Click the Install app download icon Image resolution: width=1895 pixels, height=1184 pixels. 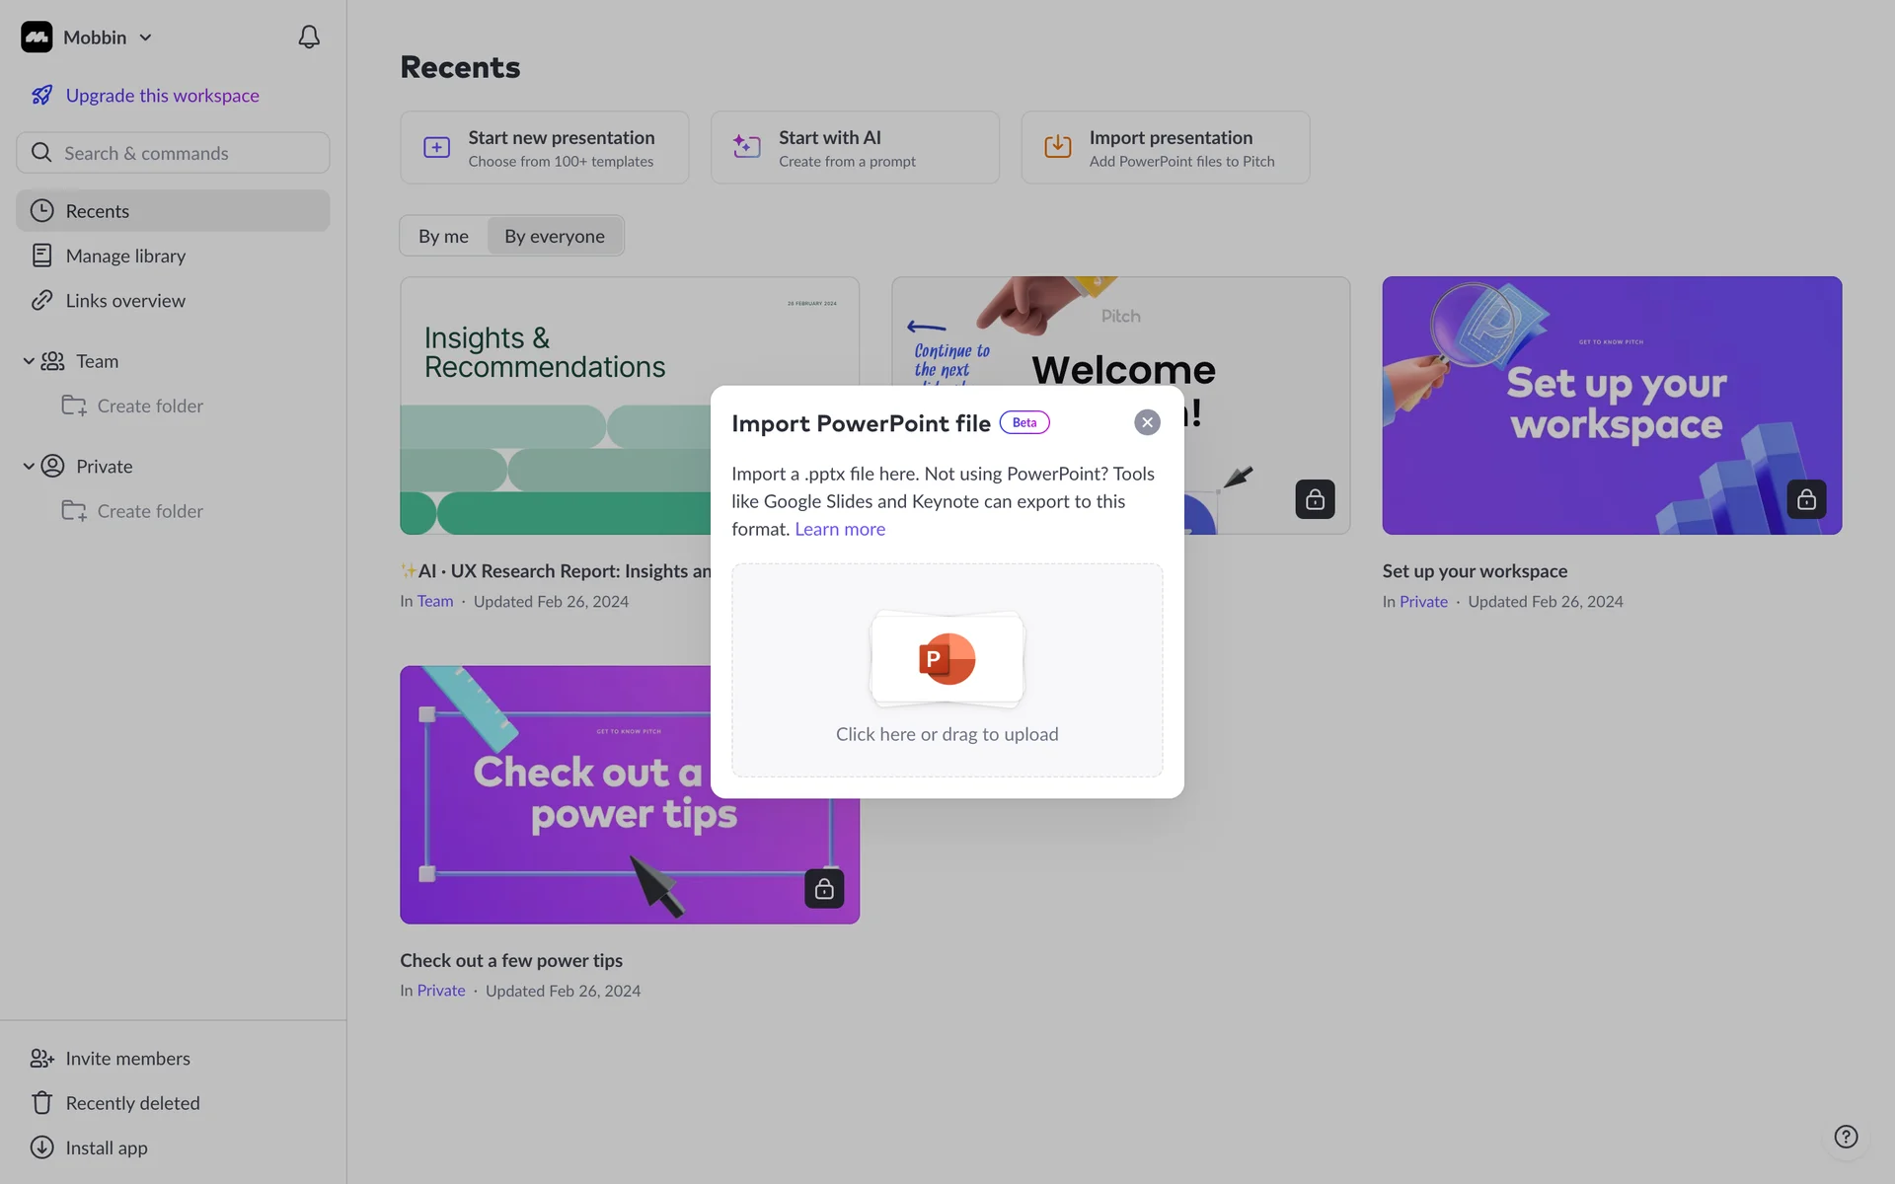[x=41, y=1147]
